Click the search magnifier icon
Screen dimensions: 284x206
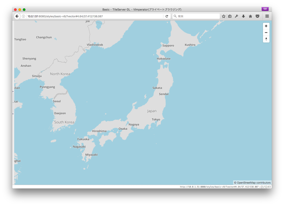[x=175, y=16]
